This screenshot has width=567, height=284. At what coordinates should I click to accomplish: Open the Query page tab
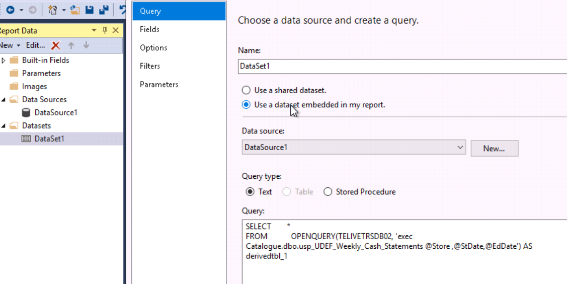click(179, 11)
